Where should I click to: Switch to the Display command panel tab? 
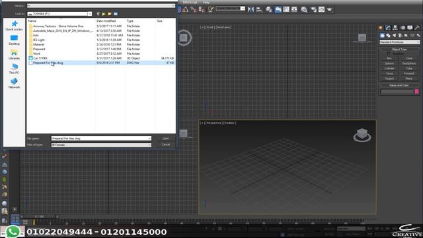pyautogui.click(x=410, y=28)
